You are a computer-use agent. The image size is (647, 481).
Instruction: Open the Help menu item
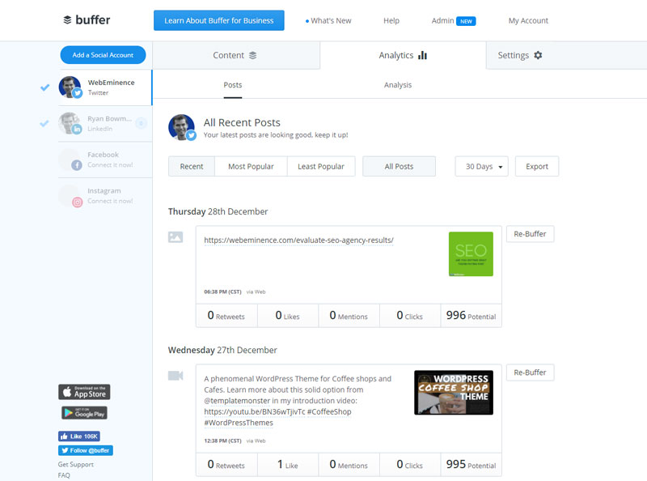(x=391, y=21)
